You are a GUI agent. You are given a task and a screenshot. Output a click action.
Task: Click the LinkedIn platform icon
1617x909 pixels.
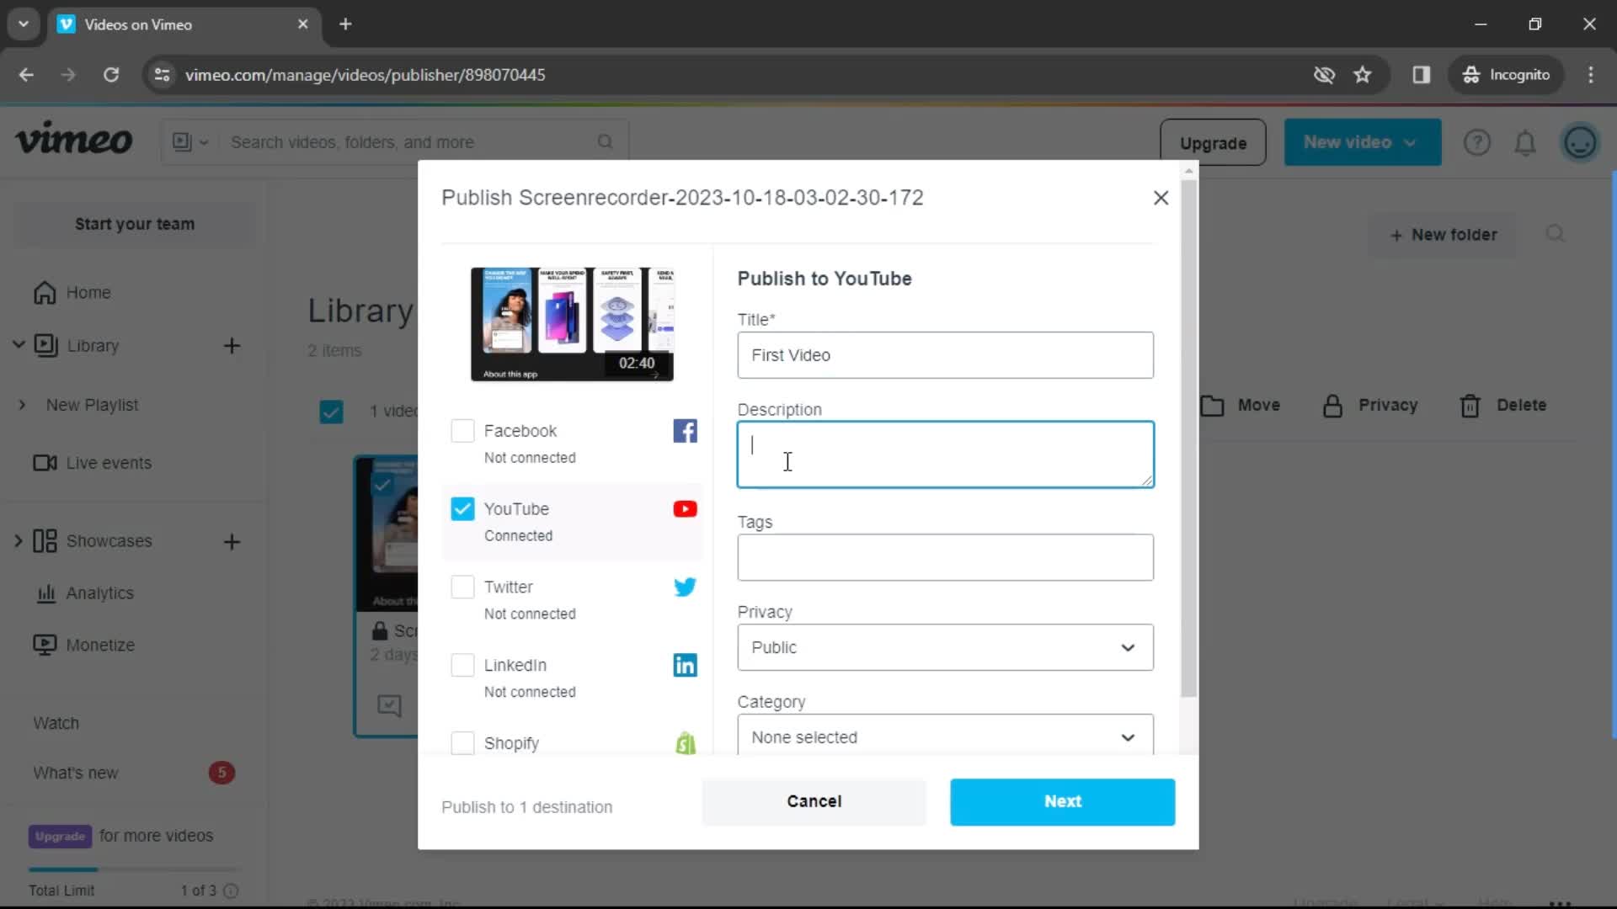pyautogui.click(x=686, y=665)
